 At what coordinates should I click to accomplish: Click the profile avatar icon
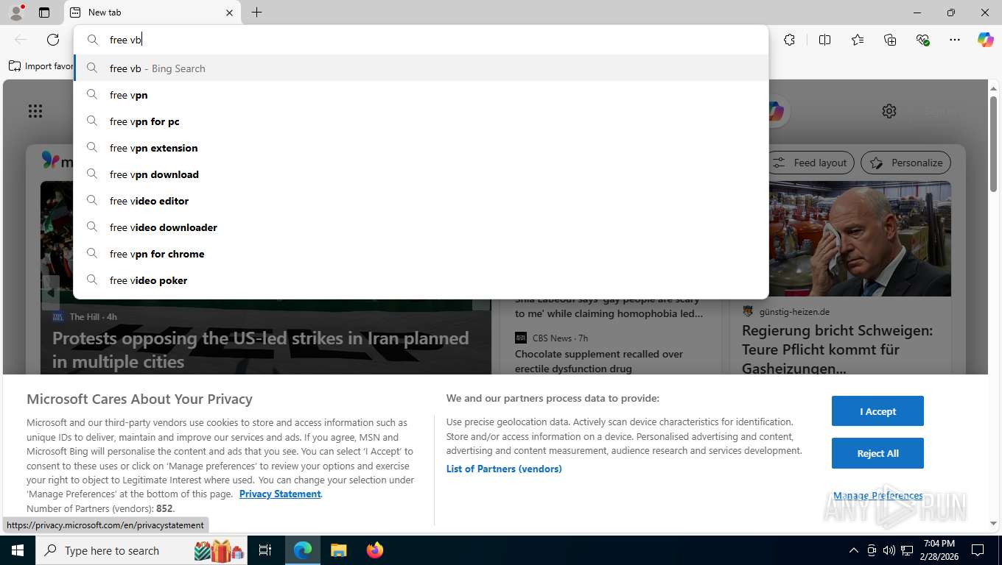16,13
